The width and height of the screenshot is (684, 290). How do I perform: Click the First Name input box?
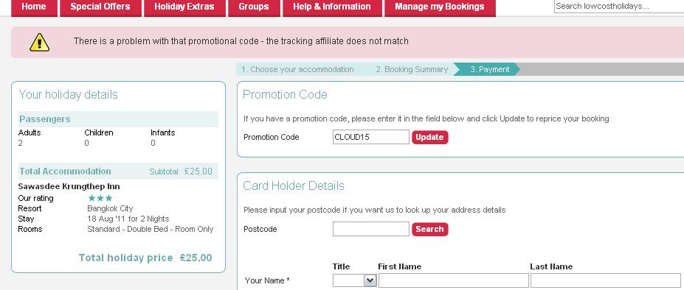pos(454,280)
